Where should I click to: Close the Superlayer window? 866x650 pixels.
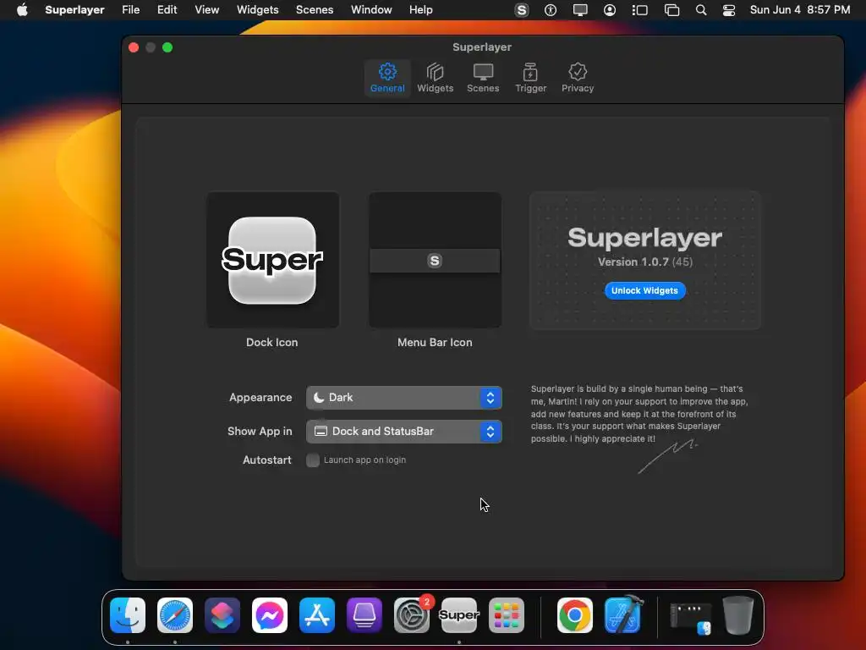click(134, 47)
